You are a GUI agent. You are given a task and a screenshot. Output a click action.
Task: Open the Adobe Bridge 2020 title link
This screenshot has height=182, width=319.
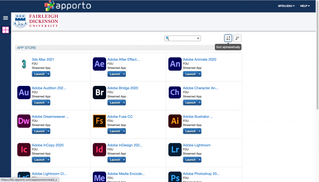click(x=123, y=88)
